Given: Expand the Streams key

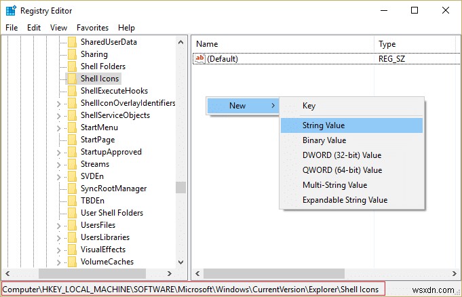Looking at the screenshot, I should [x=58, y=165].
